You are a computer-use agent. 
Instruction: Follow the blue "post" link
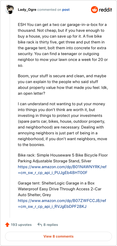click(66, 10)
